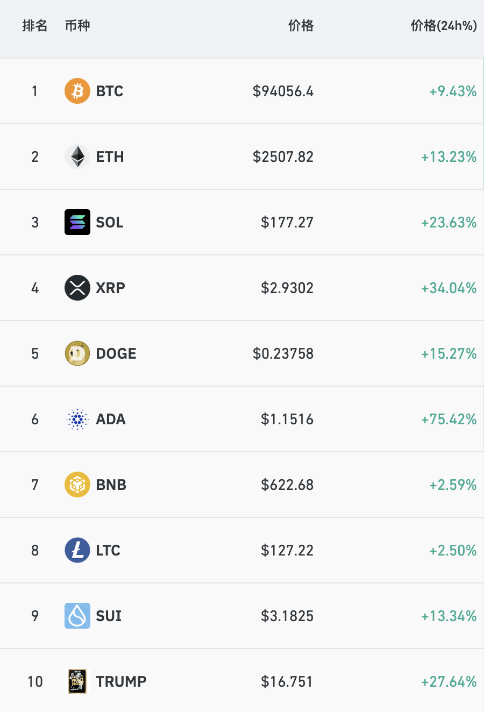Sort by the 排名 column header
The width and height of the screenshot is (484, 712).
pos(35,26)
